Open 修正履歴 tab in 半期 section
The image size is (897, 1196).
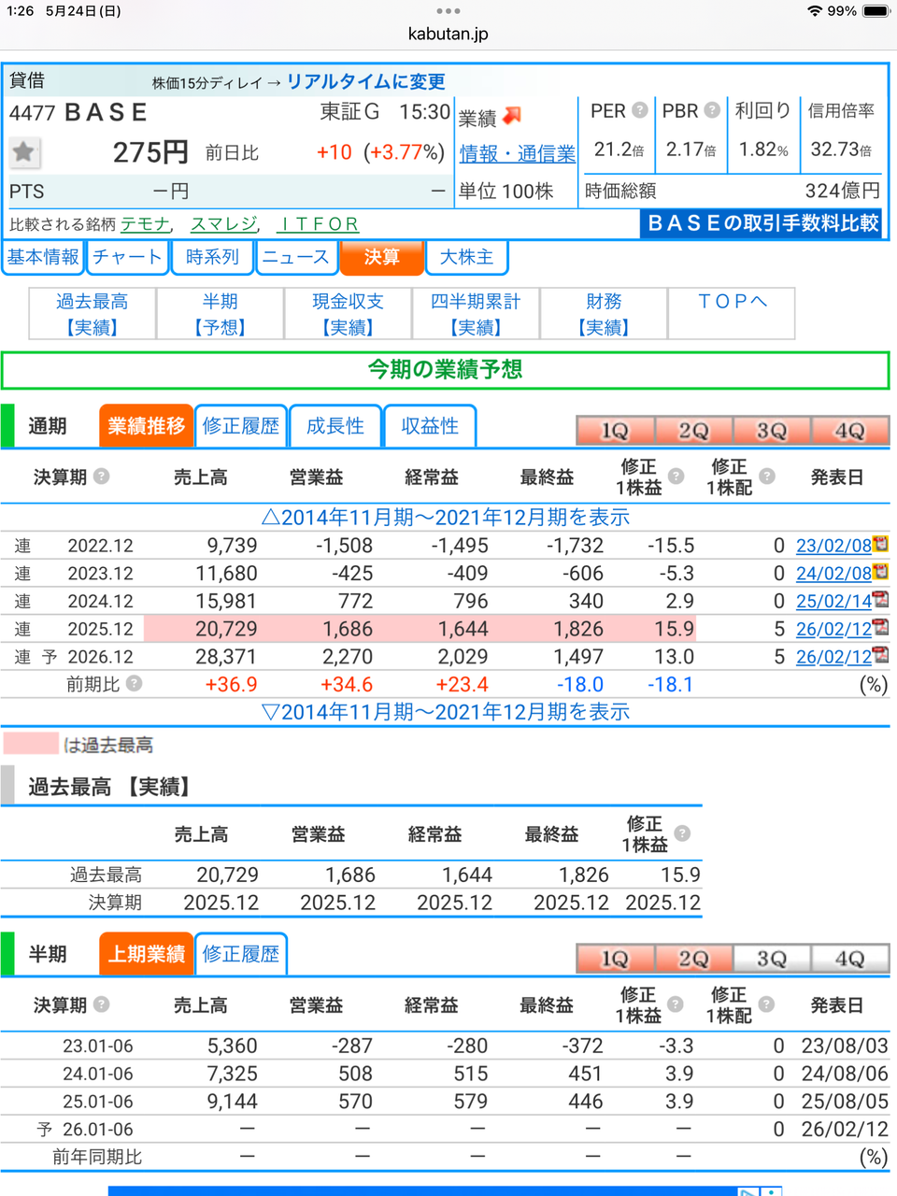(x=241, y=954)
